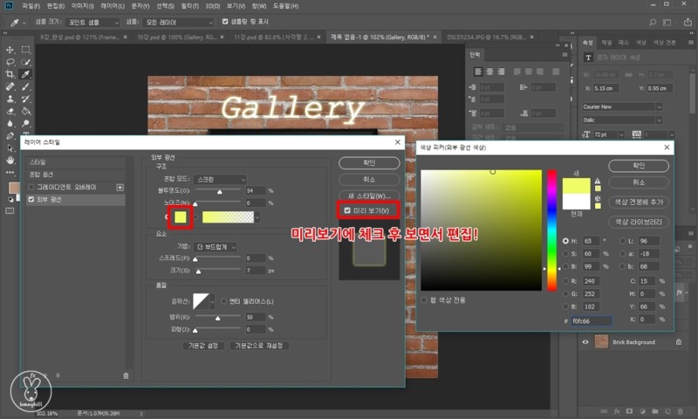Click trash icon in Layer Style dialog
This screenshot has height=419, width=698.
click(126, 374)
